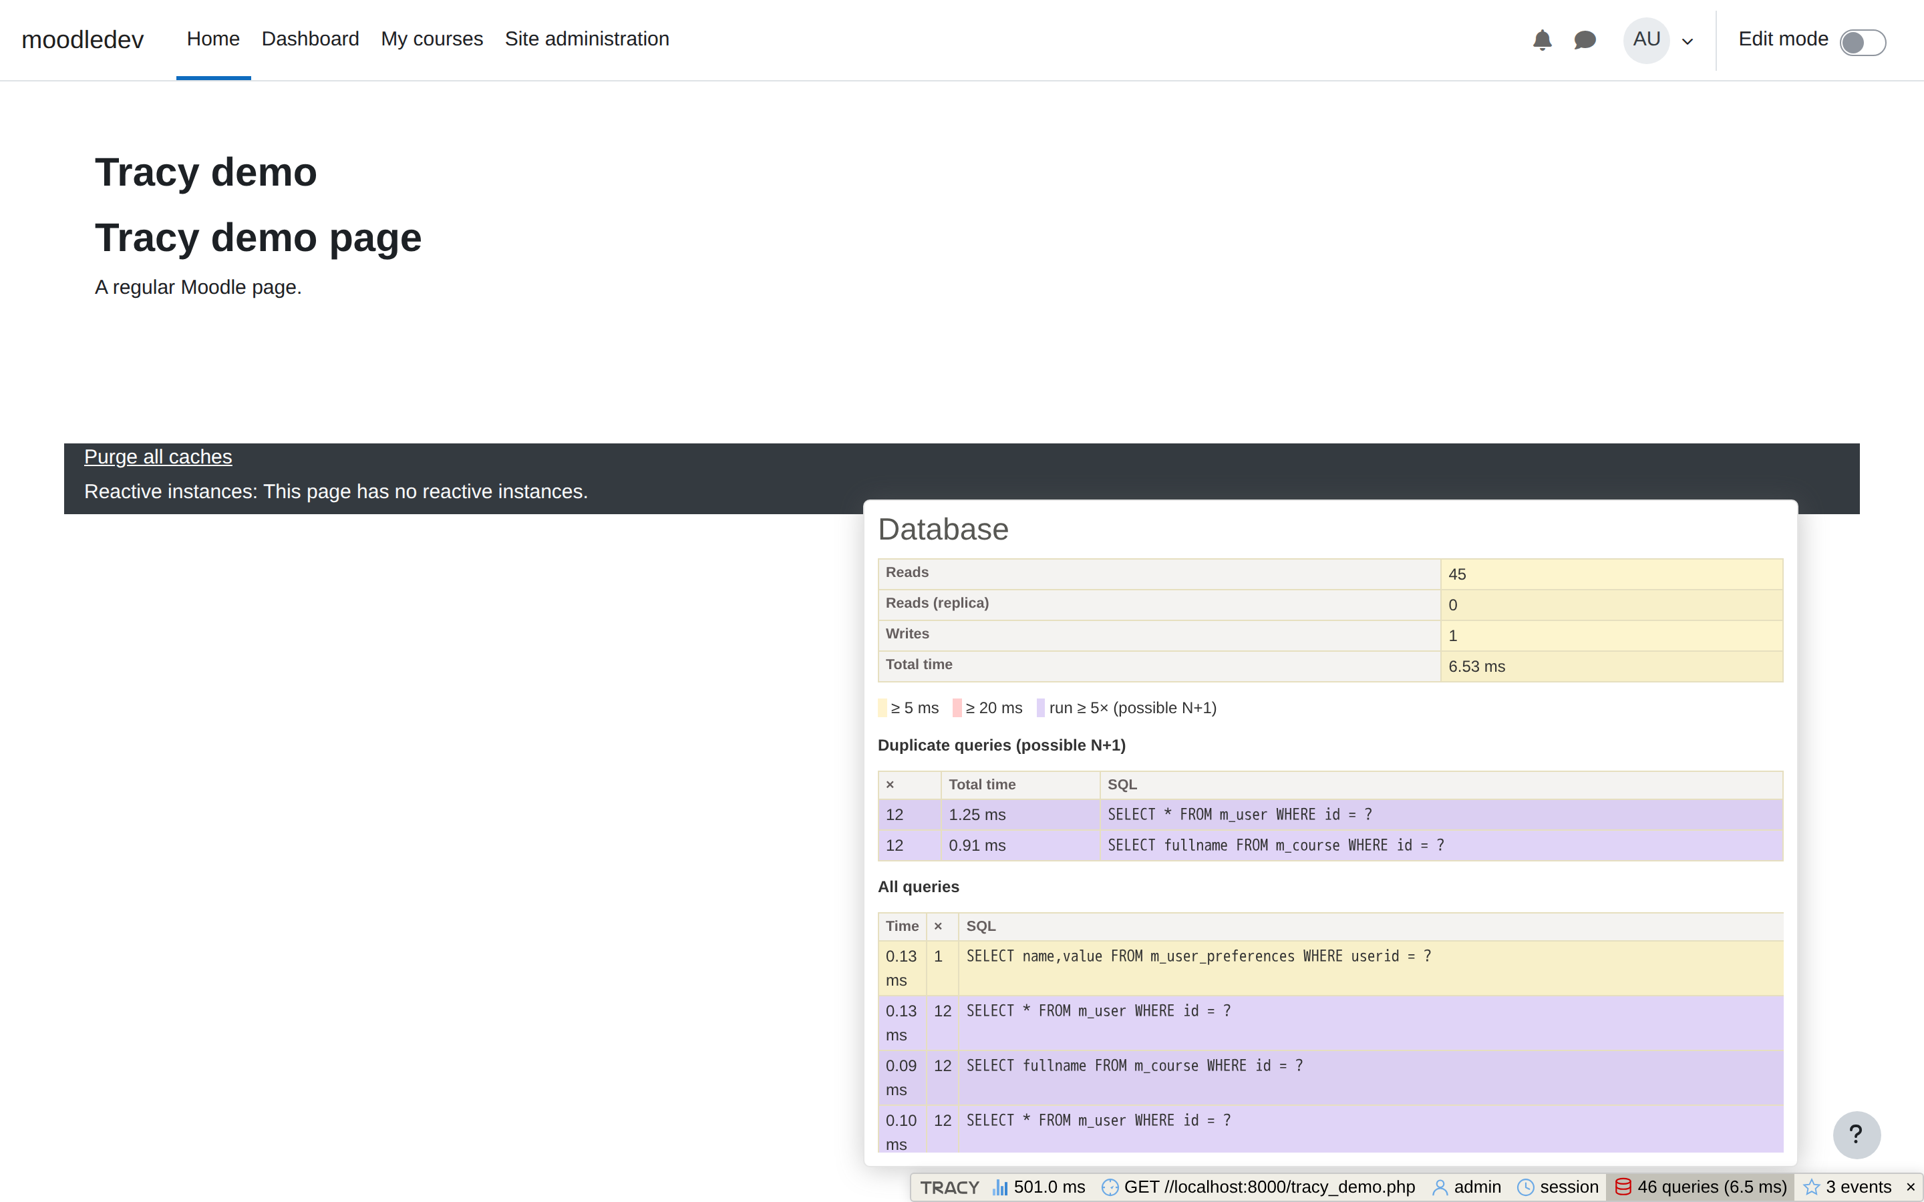
Task: Open the admin user panel in Tracy bar
Action: pyautogui.click(x=1466, y=1187)
